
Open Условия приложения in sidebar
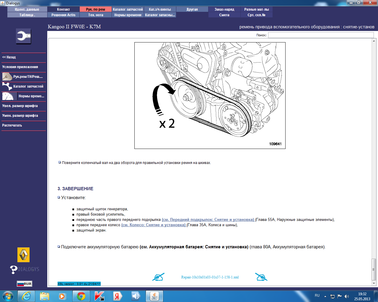(x=24, y=67)
